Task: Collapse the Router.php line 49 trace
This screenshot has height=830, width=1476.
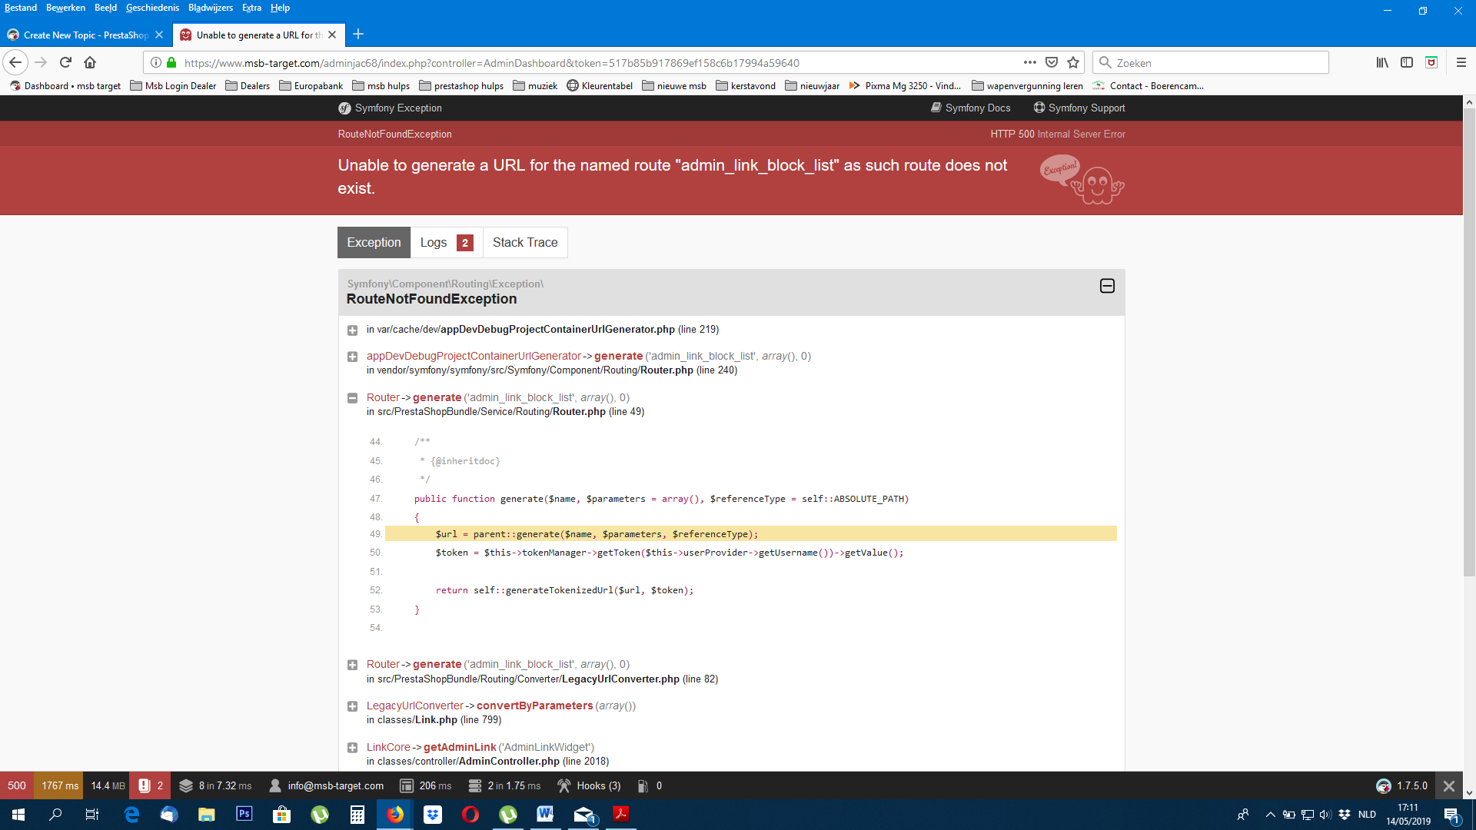Action: coord(352,398)
